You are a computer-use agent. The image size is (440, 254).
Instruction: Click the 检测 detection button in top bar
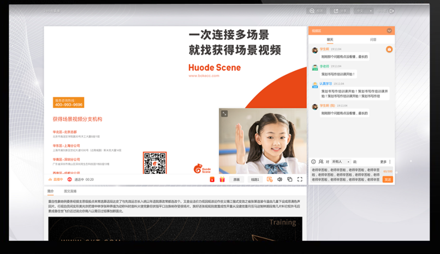316,11
